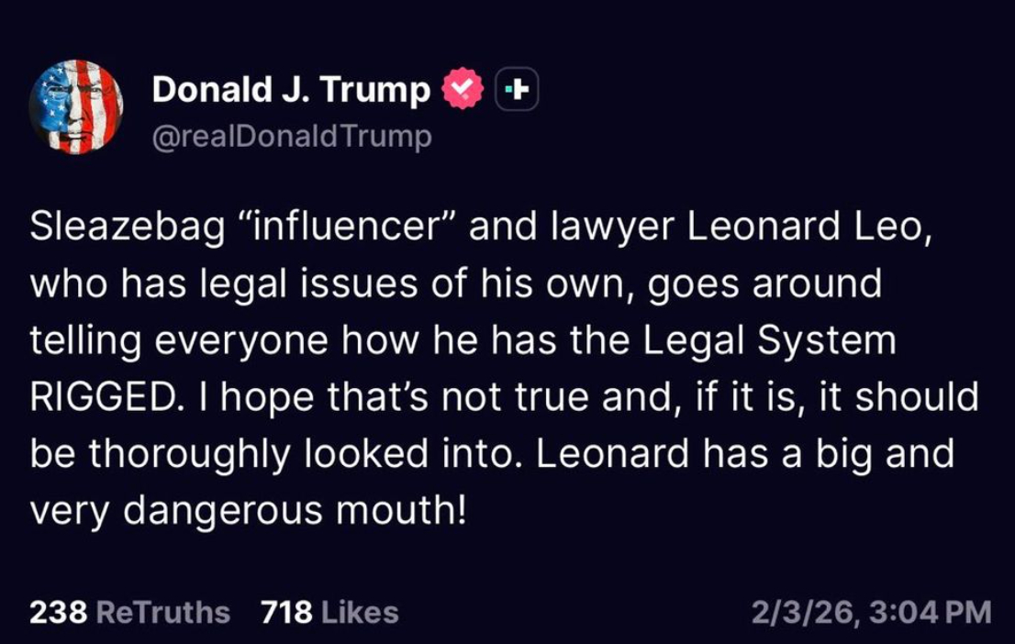
Task: Open the Donald J. Trump profile avatar
Action: point(76,106)
